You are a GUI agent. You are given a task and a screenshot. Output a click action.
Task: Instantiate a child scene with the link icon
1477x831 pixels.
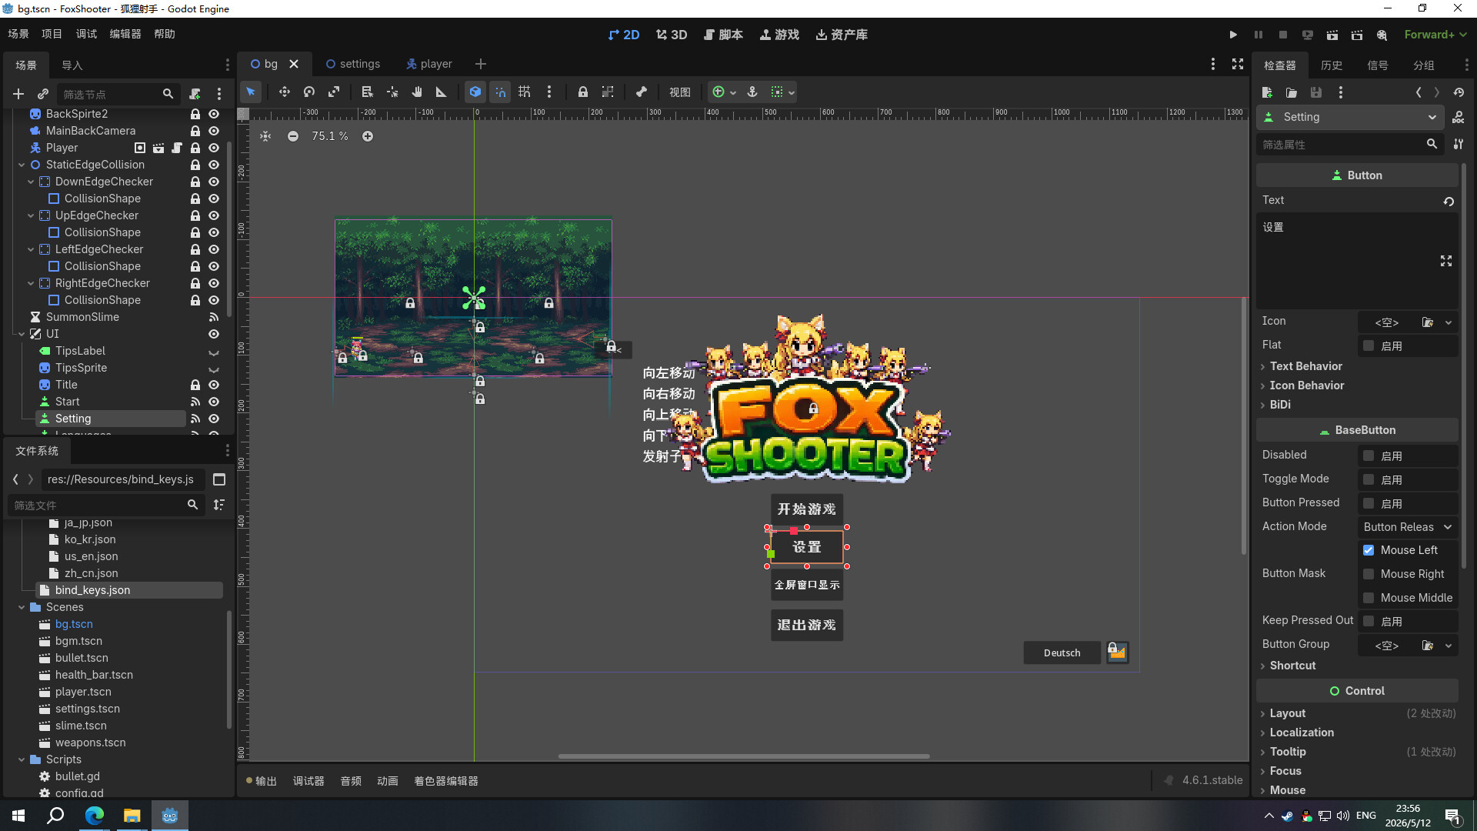click(43, 94)
